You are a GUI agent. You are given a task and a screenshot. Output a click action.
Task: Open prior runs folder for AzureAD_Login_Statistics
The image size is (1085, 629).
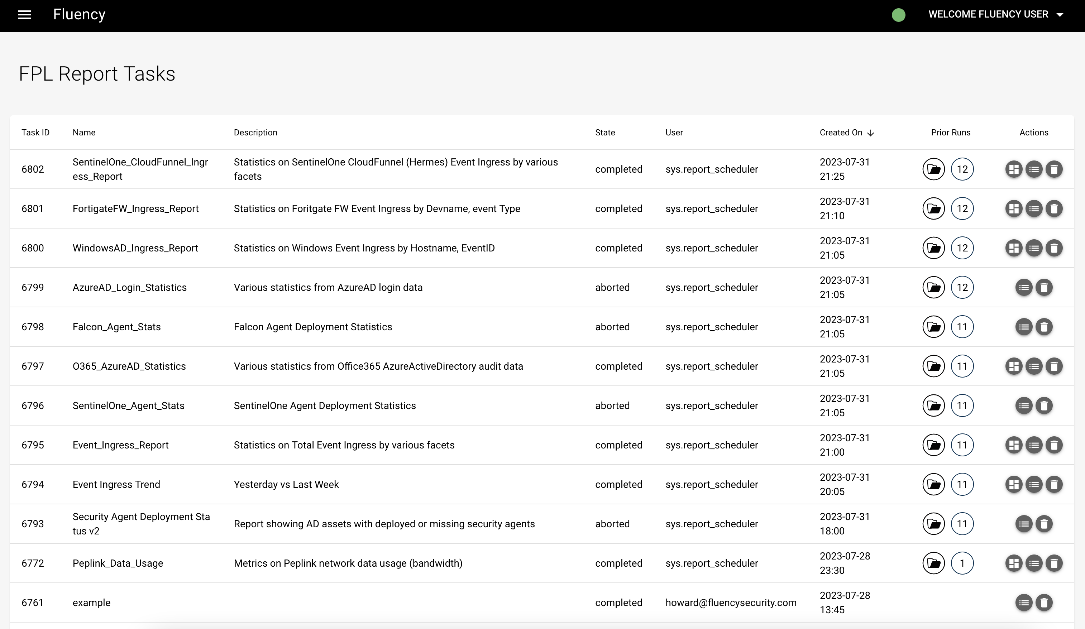point(933,287)
